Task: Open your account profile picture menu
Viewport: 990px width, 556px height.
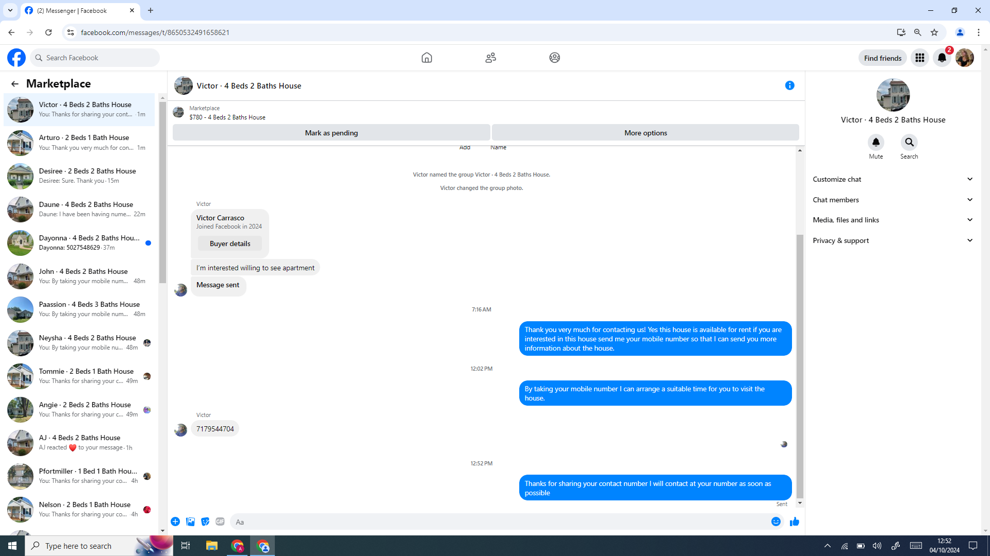Action: (964, 58)
